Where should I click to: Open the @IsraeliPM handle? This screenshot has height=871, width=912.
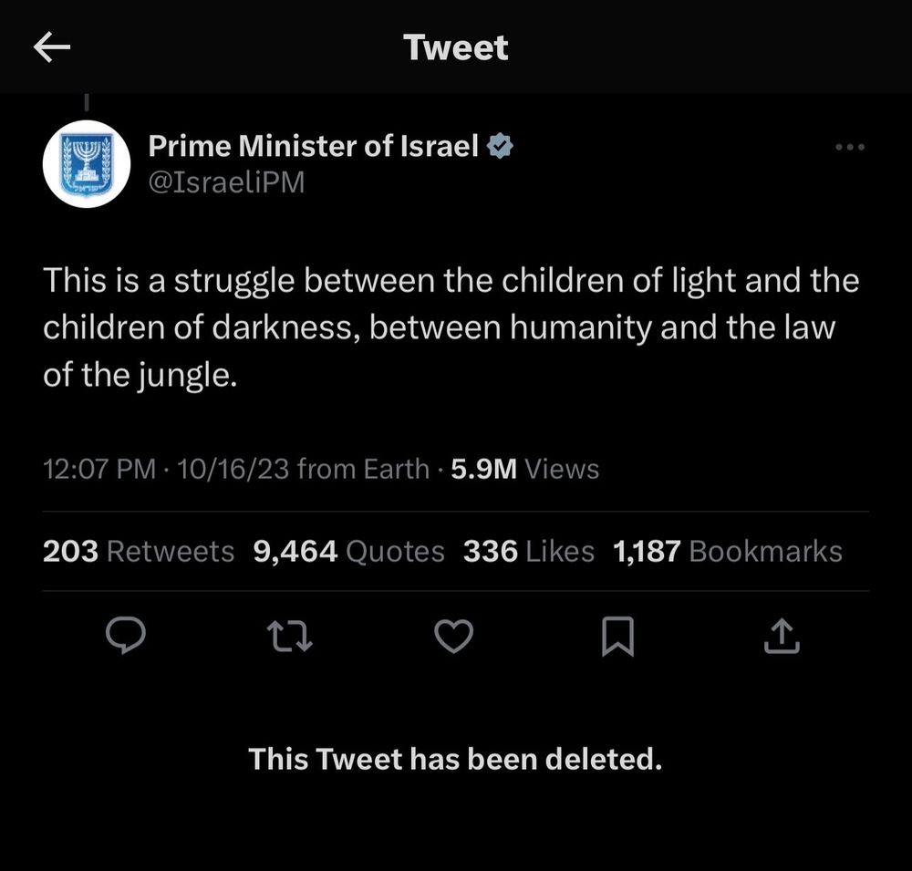[x=226, y=182]
